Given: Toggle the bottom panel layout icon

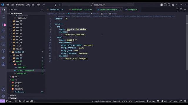Looking at the screenshot, I should 165,5.
